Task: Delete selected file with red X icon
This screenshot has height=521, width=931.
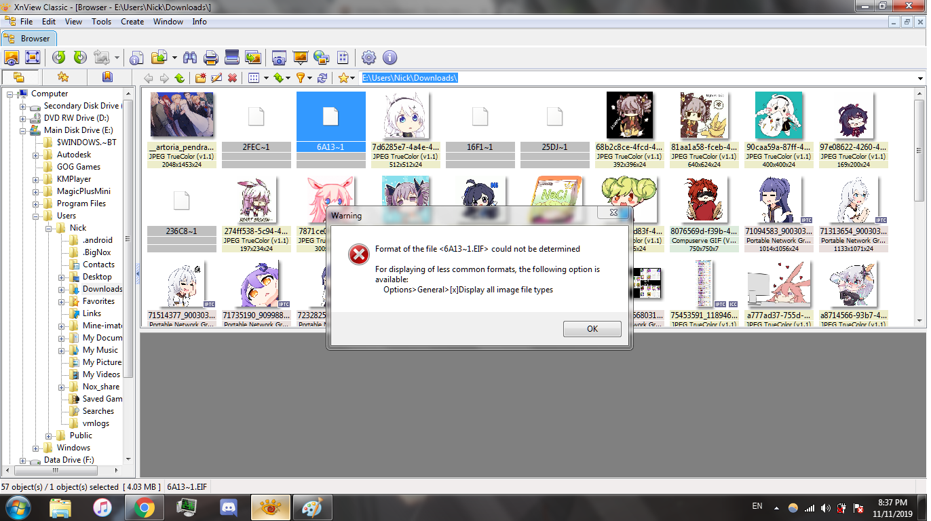Action: [x=232, y=78]
